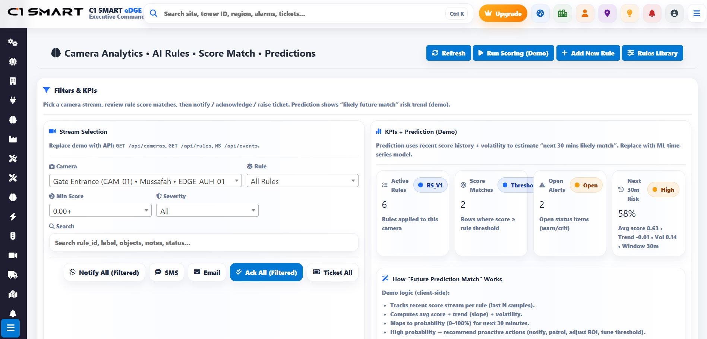Expand the Severity dropdown
The image size is (707, 339).
pyautogui.click(x=207, y=211)
